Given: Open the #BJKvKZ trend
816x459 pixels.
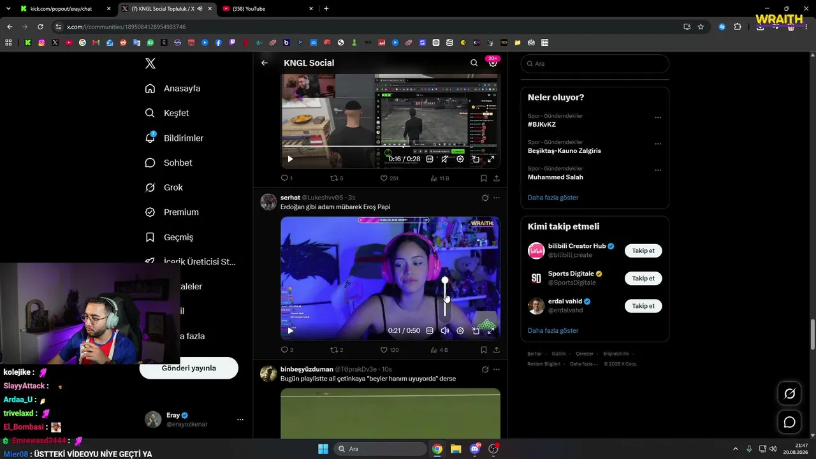Looking at the screenshot, I should pyautogui.click(x=542, y=124).
